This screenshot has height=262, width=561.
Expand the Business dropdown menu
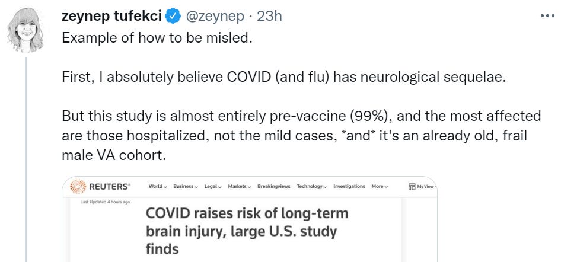tap(186, 187)
